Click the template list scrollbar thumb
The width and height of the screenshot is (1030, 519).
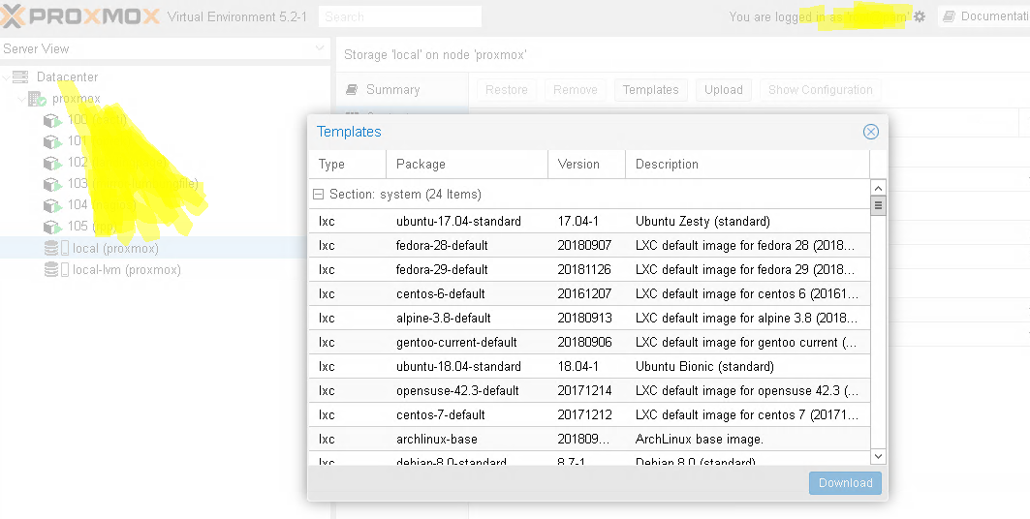pyautogui.click(x=878, y=206)
